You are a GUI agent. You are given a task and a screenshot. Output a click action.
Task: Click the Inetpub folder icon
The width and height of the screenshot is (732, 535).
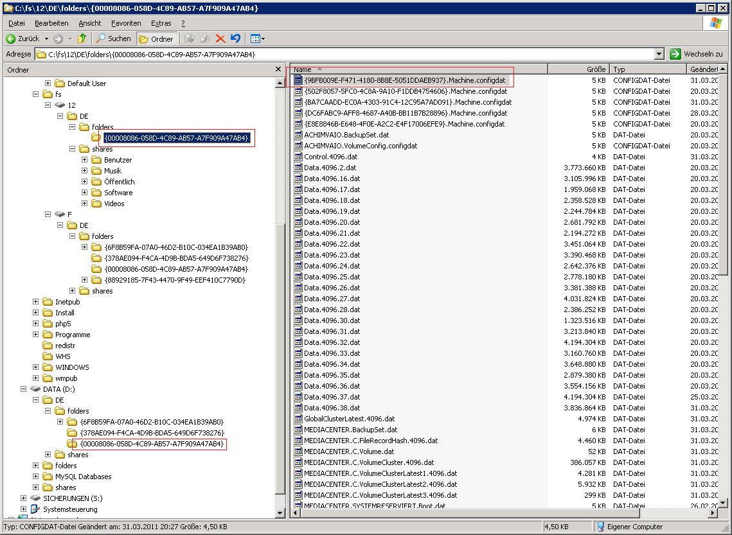coord(48,301)
